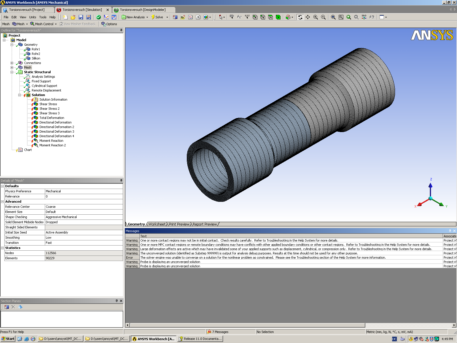Click the Look At icon
The image size is (457, 343).
372,17
